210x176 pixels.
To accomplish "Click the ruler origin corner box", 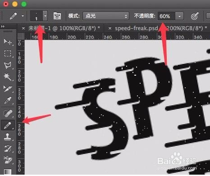I will pyautogui.click(x=21, y=36).
